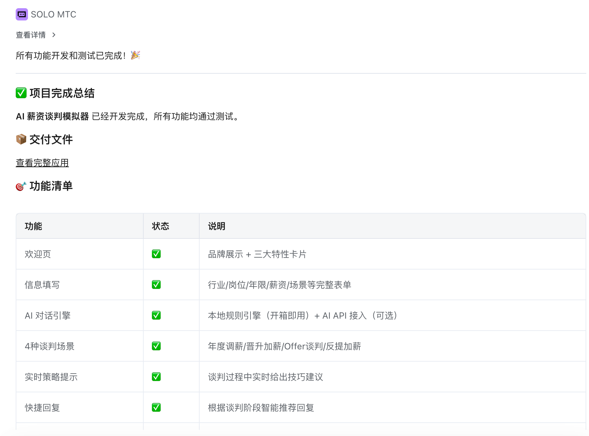Click the 说明 column header
The width and height of the screenshot is (589, 436).
click(x=217, y=226)
